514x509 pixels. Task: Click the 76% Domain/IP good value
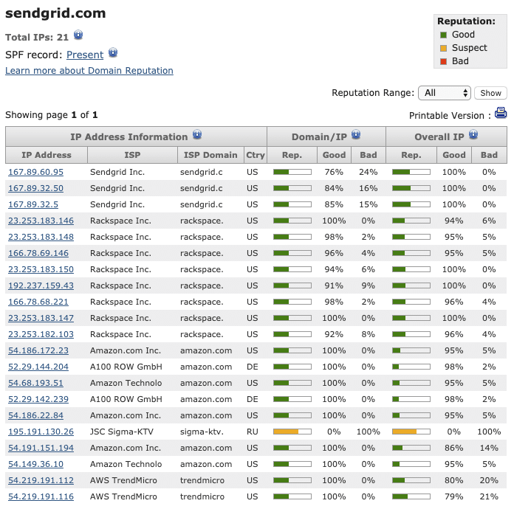coord(334,172)
